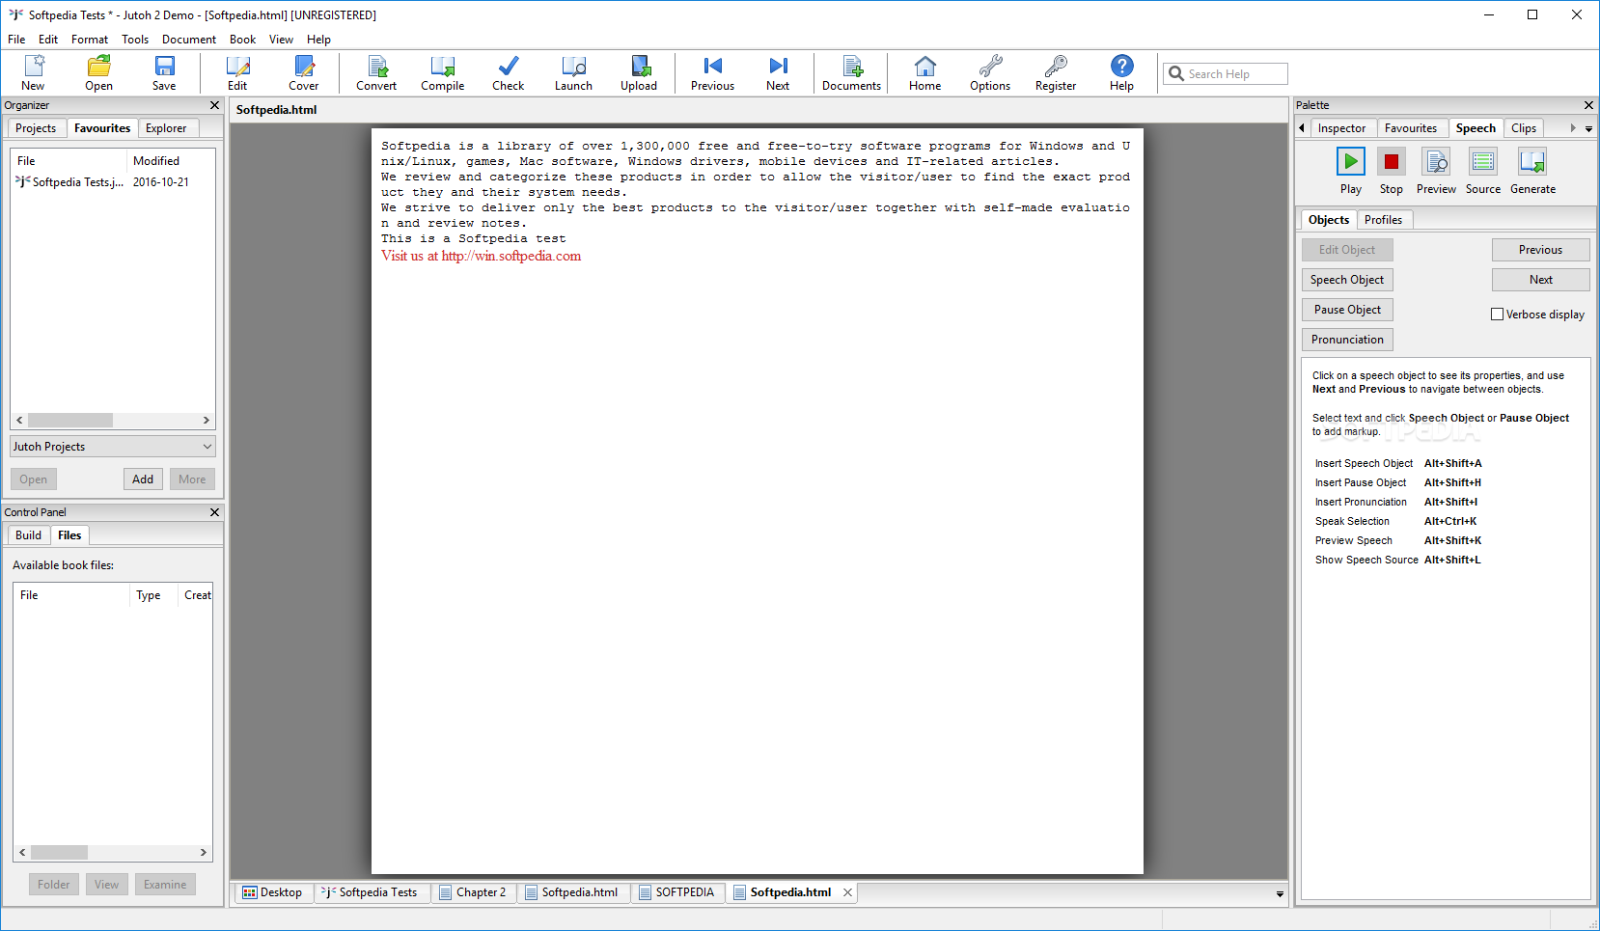Close the active Softpedia.html tab
Viewport: 1600px width, 931px height.
click(x=847, y=892)
